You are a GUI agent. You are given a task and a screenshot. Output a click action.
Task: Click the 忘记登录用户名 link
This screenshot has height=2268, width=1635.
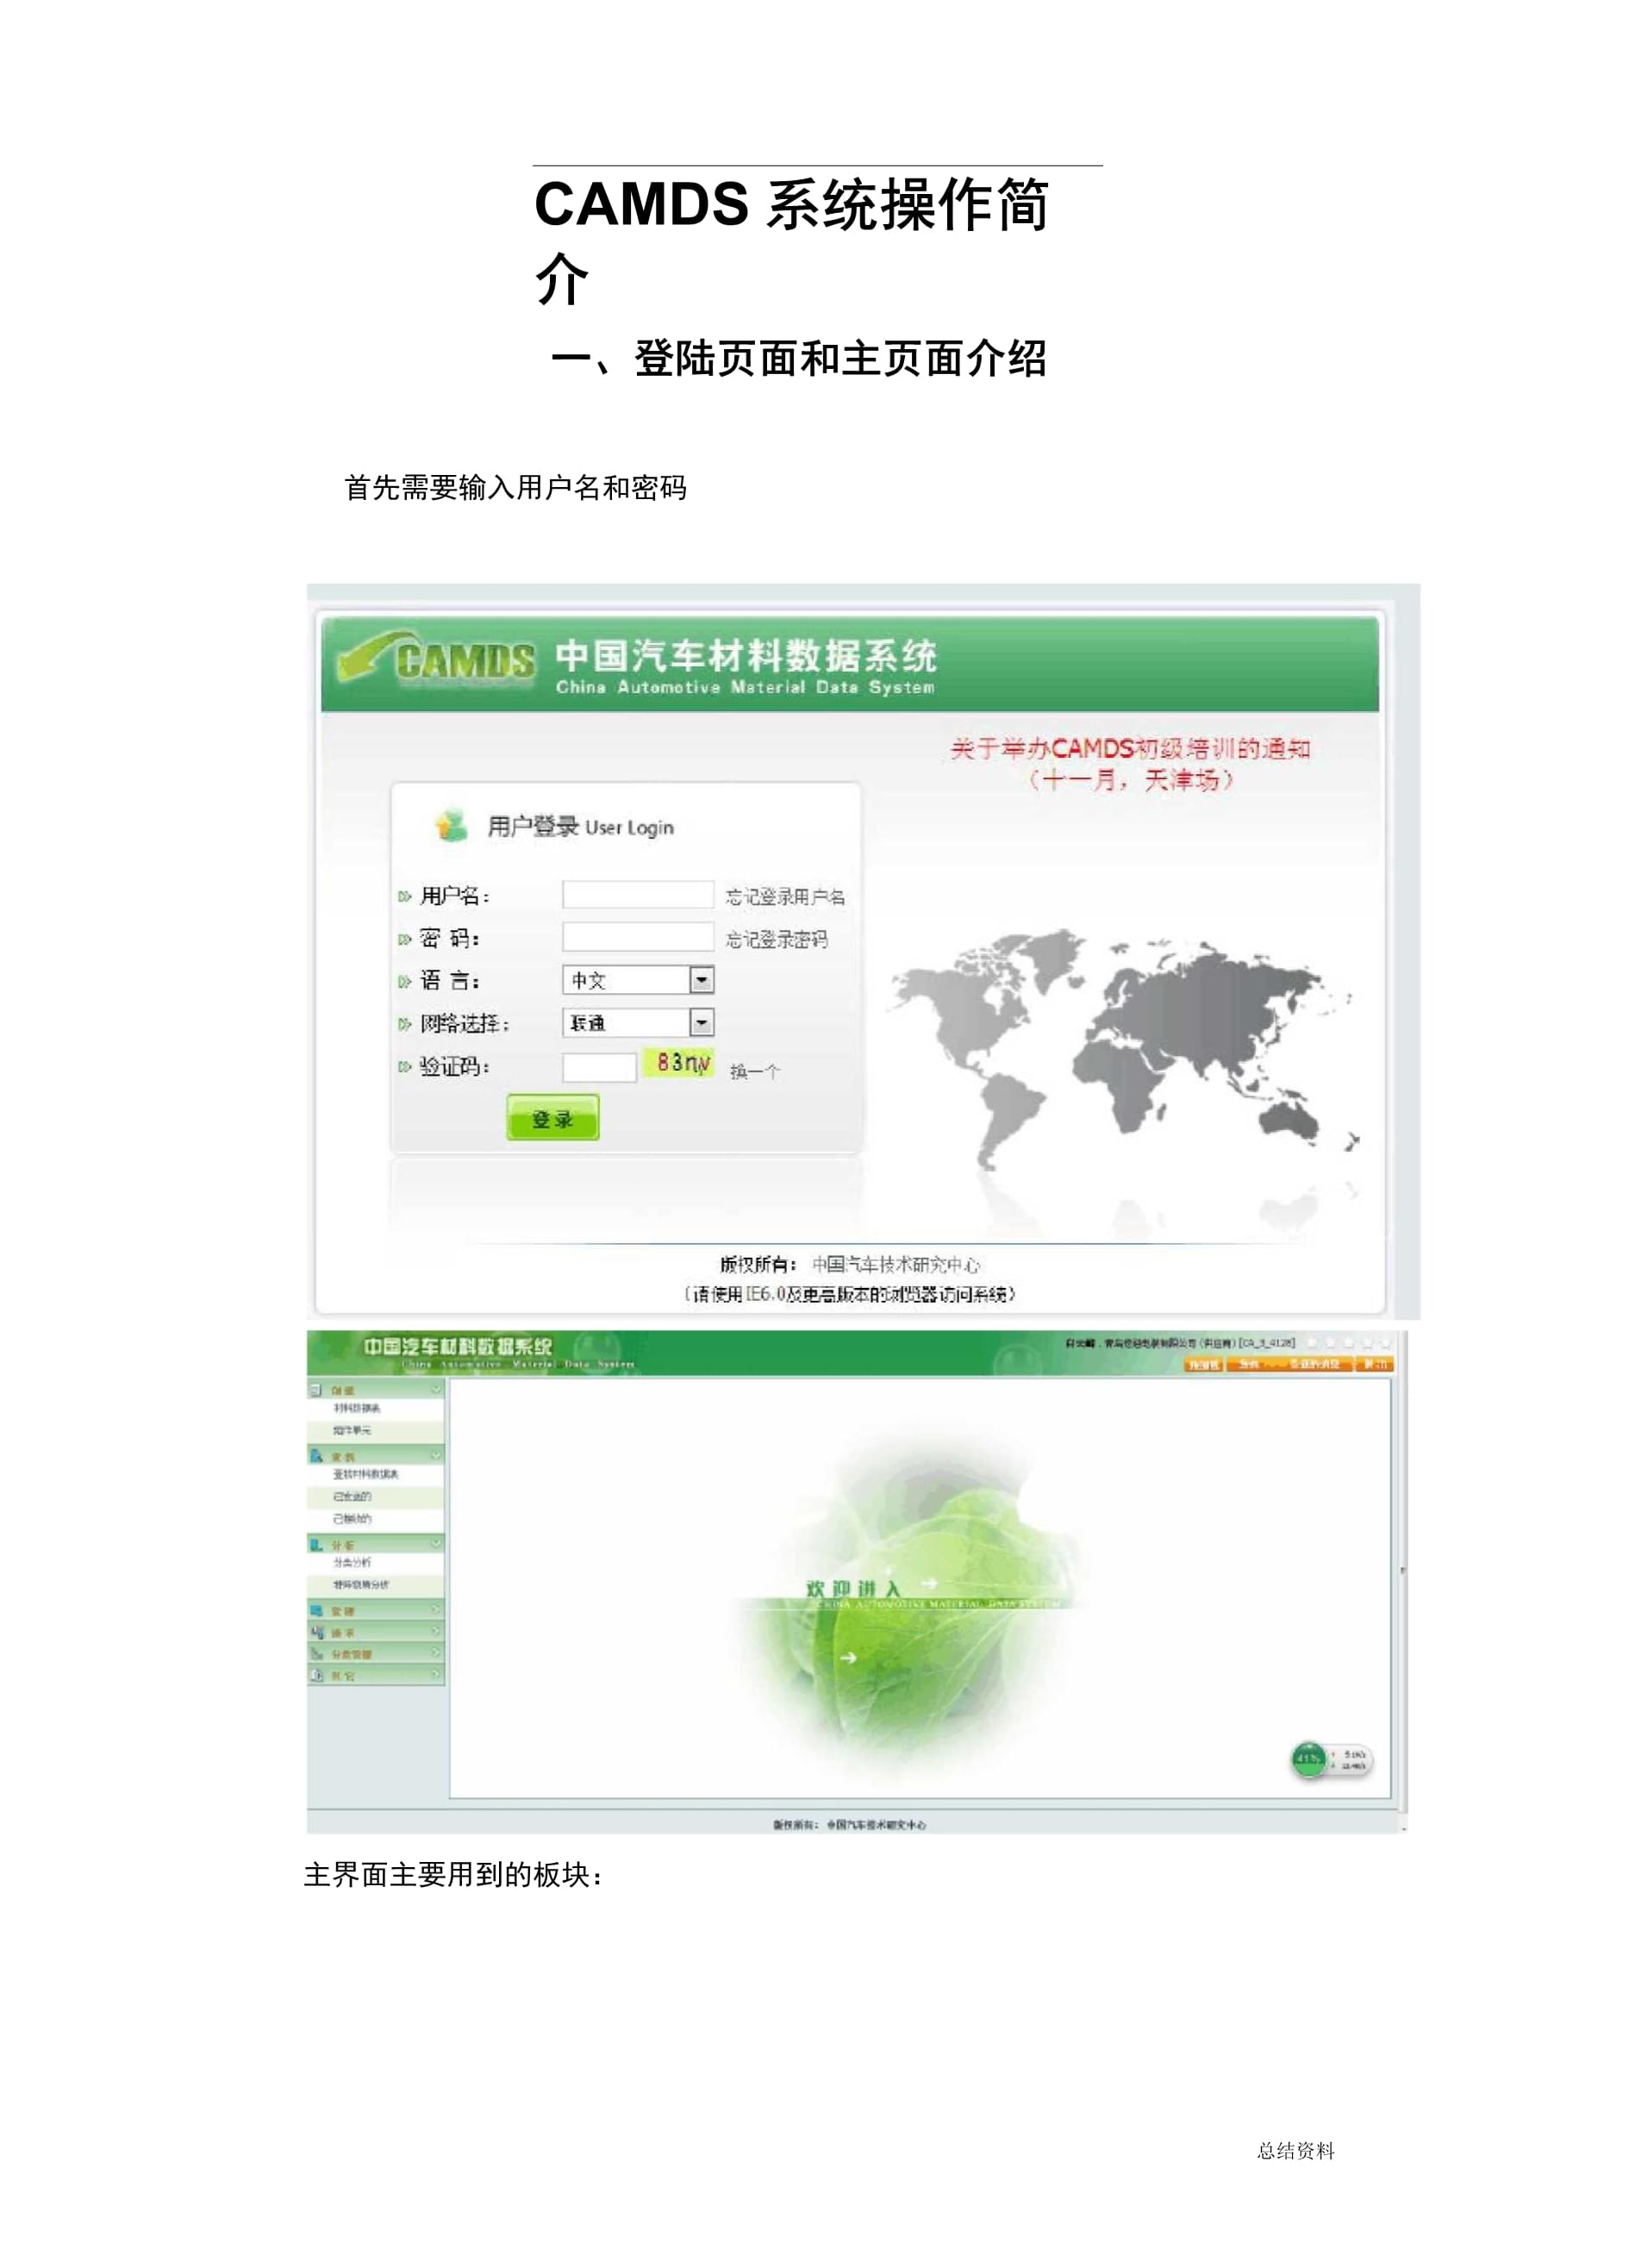(x=785, y=896)
